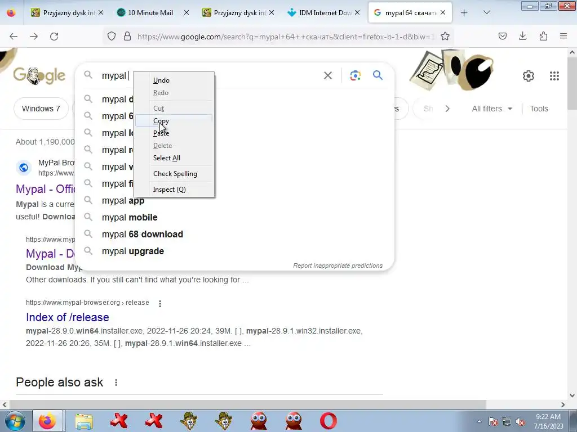Click vertical scrollbar down arrow

coord(572,395)
